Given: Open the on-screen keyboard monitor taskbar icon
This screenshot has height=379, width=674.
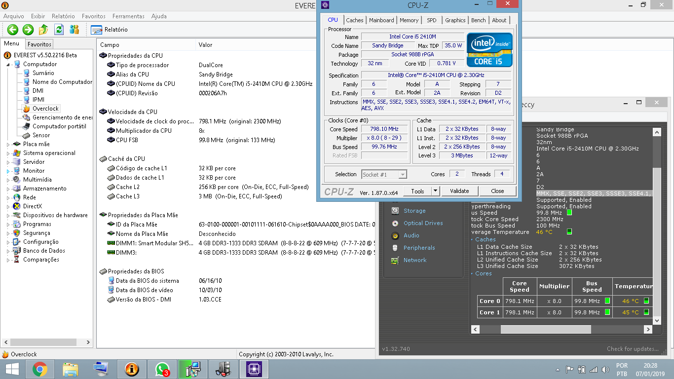Looking at the screenshot, I should point(101,369).
